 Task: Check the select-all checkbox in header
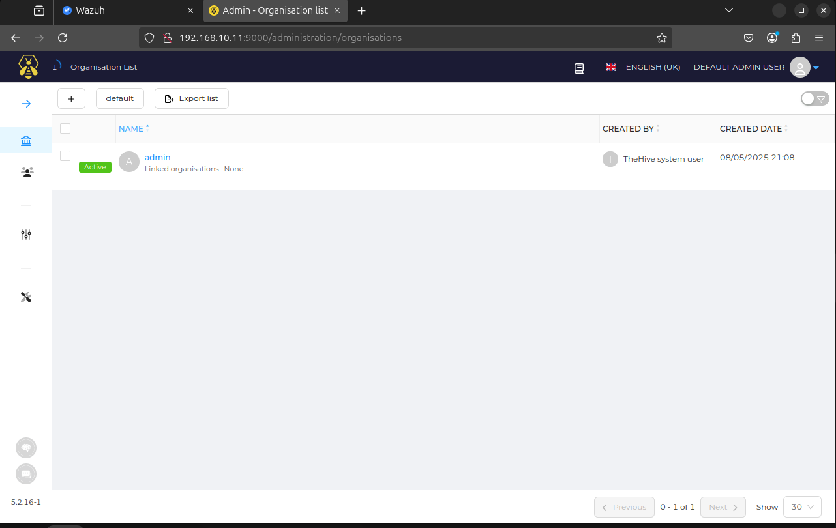(65, 128)
